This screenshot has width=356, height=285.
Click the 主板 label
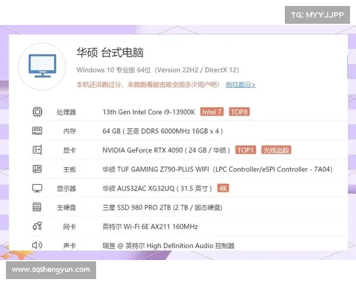click(69, 169)
